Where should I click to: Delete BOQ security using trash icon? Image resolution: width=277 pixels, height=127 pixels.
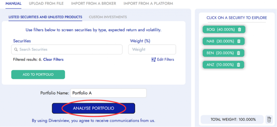tap(239, 29)
